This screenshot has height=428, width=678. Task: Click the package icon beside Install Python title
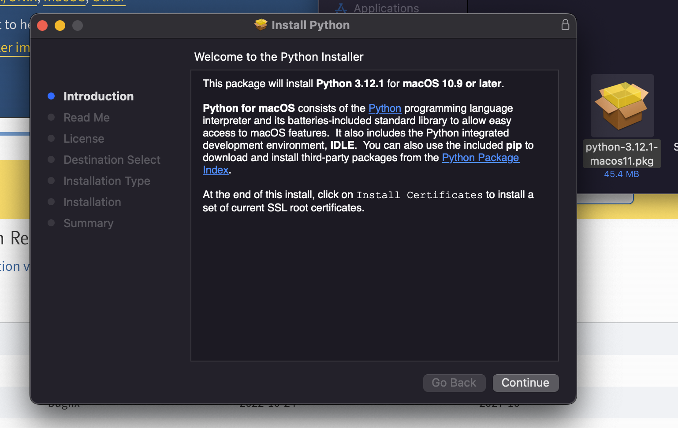click(x=261, y=25)
